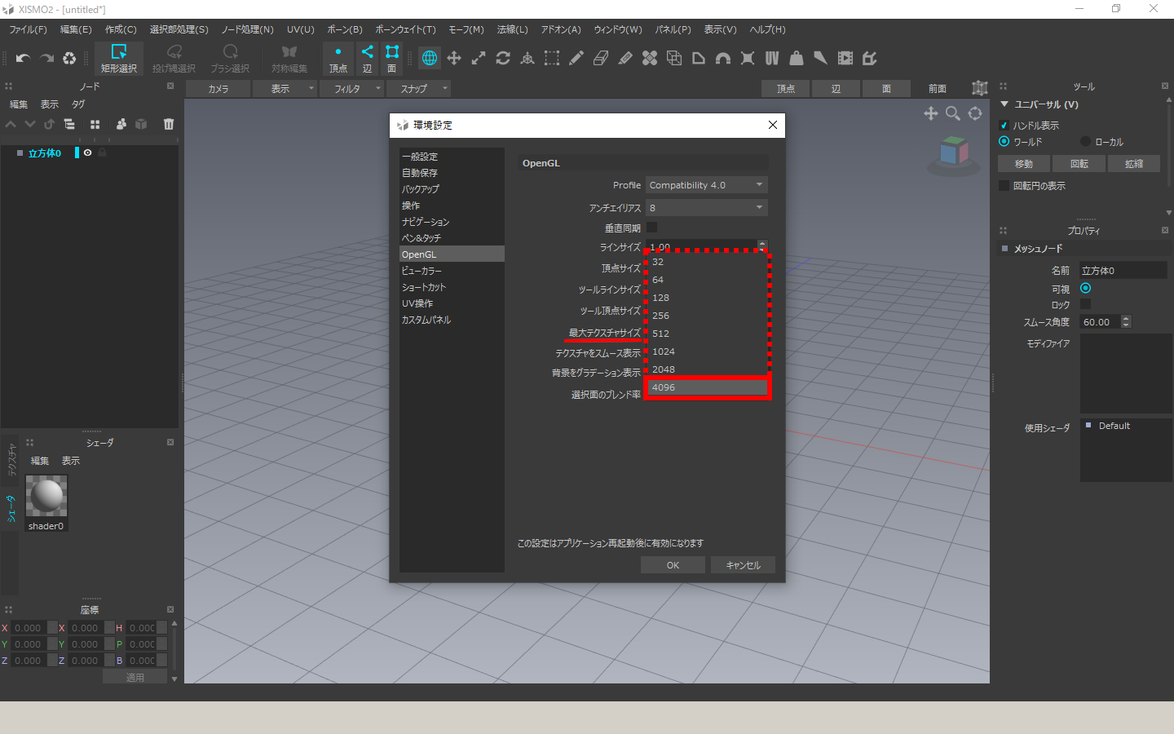Toggle the 可視 visibility option in properties

(1085, 289)
